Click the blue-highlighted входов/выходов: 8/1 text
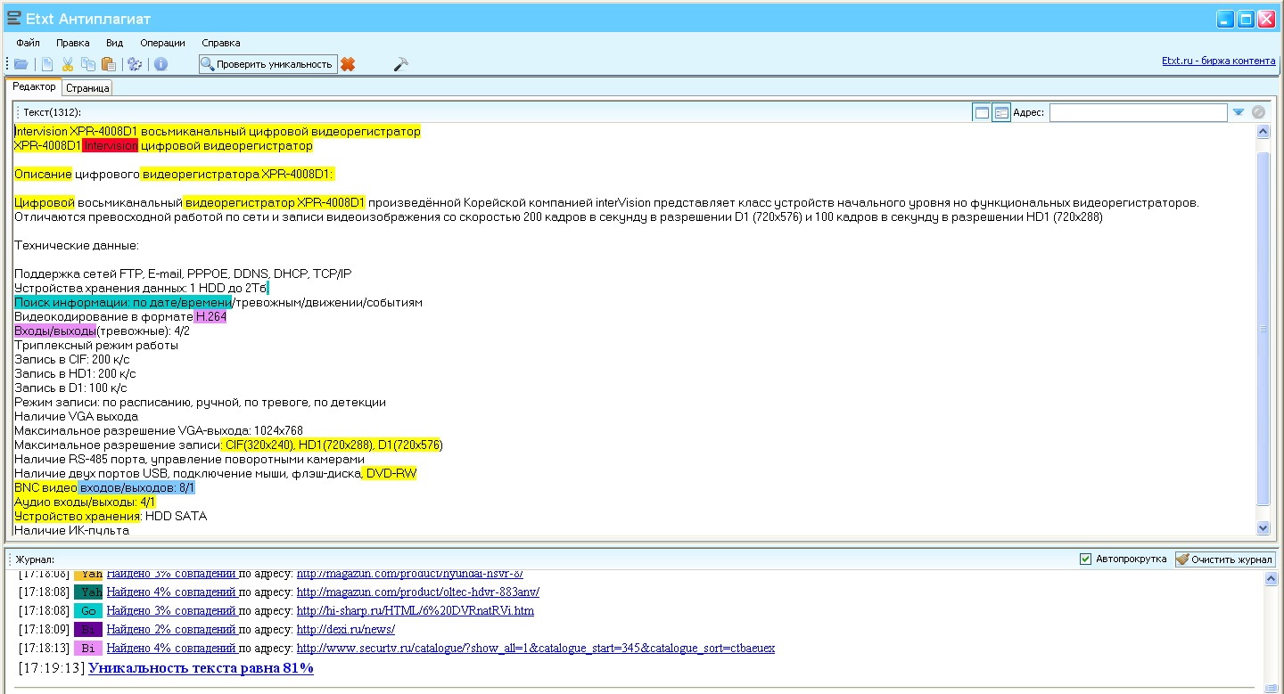The width and height of the screenshot is (1284, 694). tap(136, 487)
